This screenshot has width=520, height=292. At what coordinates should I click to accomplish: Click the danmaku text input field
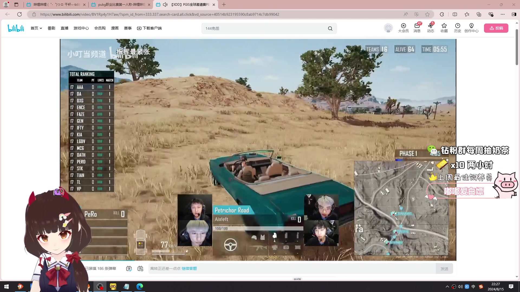(292, 268)
